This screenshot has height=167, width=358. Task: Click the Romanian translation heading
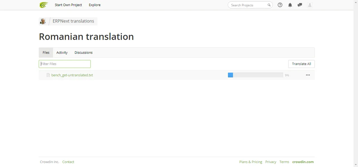[x=86, y=37]
